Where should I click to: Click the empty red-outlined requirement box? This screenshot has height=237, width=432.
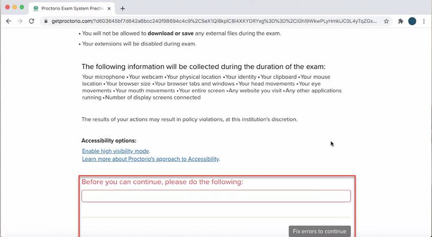coord(216,196)
